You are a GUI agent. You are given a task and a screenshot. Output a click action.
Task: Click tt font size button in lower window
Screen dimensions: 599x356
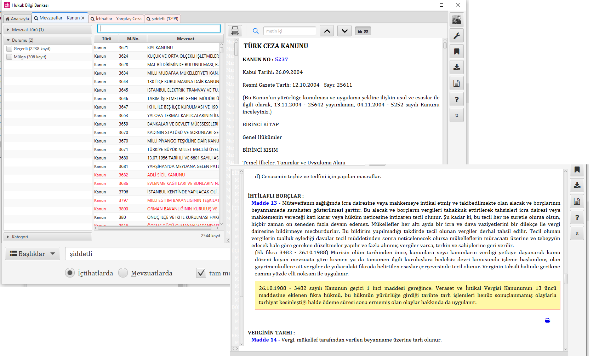[x=577, y=233]
